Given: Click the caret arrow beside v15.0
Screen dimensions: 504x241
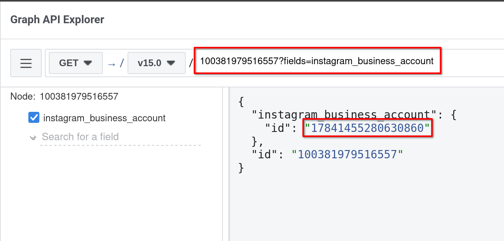Looking at the screenshot, I should 171,63.
